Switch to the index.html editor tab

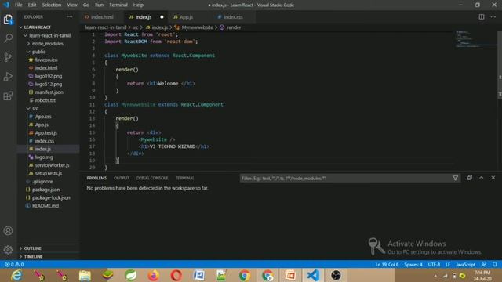click(x=101, y=17)
